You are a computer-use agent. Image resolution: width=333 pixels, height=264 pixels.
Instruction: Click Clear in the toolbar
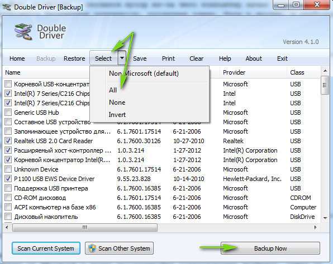[197, 58]
